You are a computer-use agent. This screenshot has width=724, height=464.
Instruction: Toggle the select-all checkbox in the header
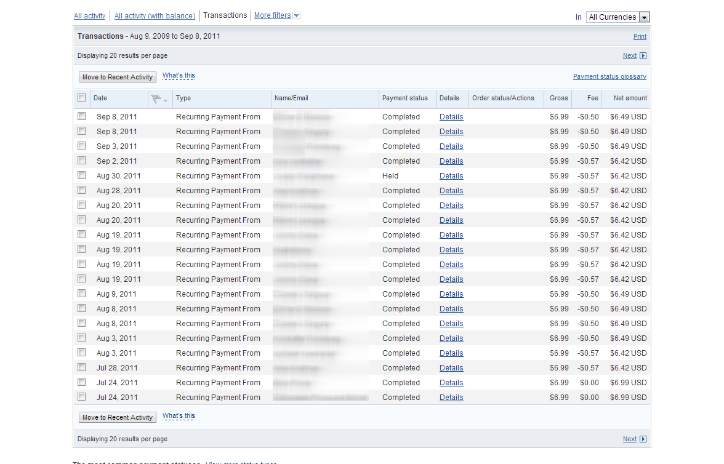coord(82,97)
